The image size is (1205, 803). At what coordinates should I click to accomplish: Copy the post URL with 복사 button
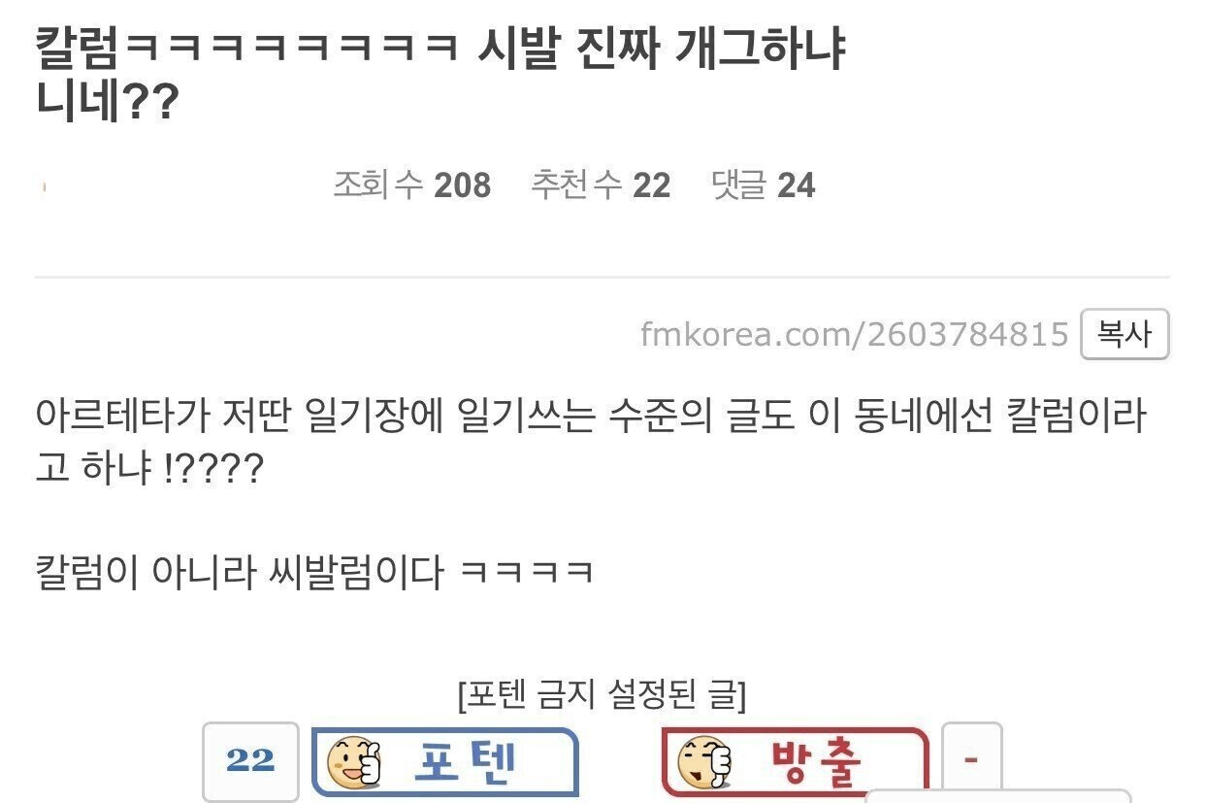(1124, 335)
